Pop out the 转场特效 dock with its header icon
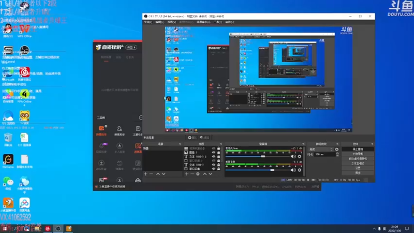 [x=337, y=144]
